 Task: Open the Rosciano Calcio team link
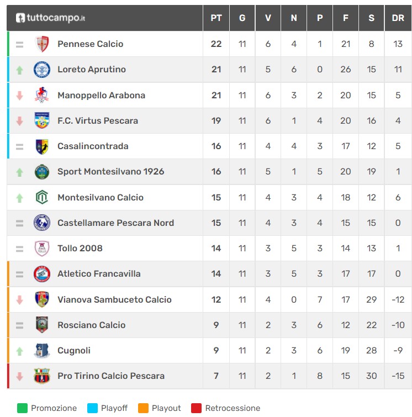tap(92, 325)
